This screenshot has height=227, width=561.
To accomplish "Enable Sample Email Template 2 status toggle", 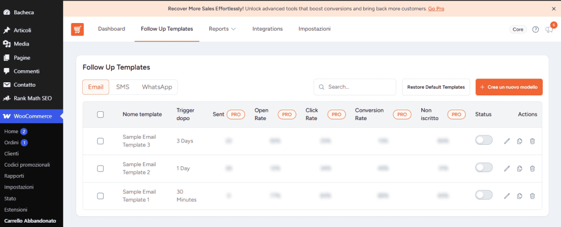I will point(484,168).
